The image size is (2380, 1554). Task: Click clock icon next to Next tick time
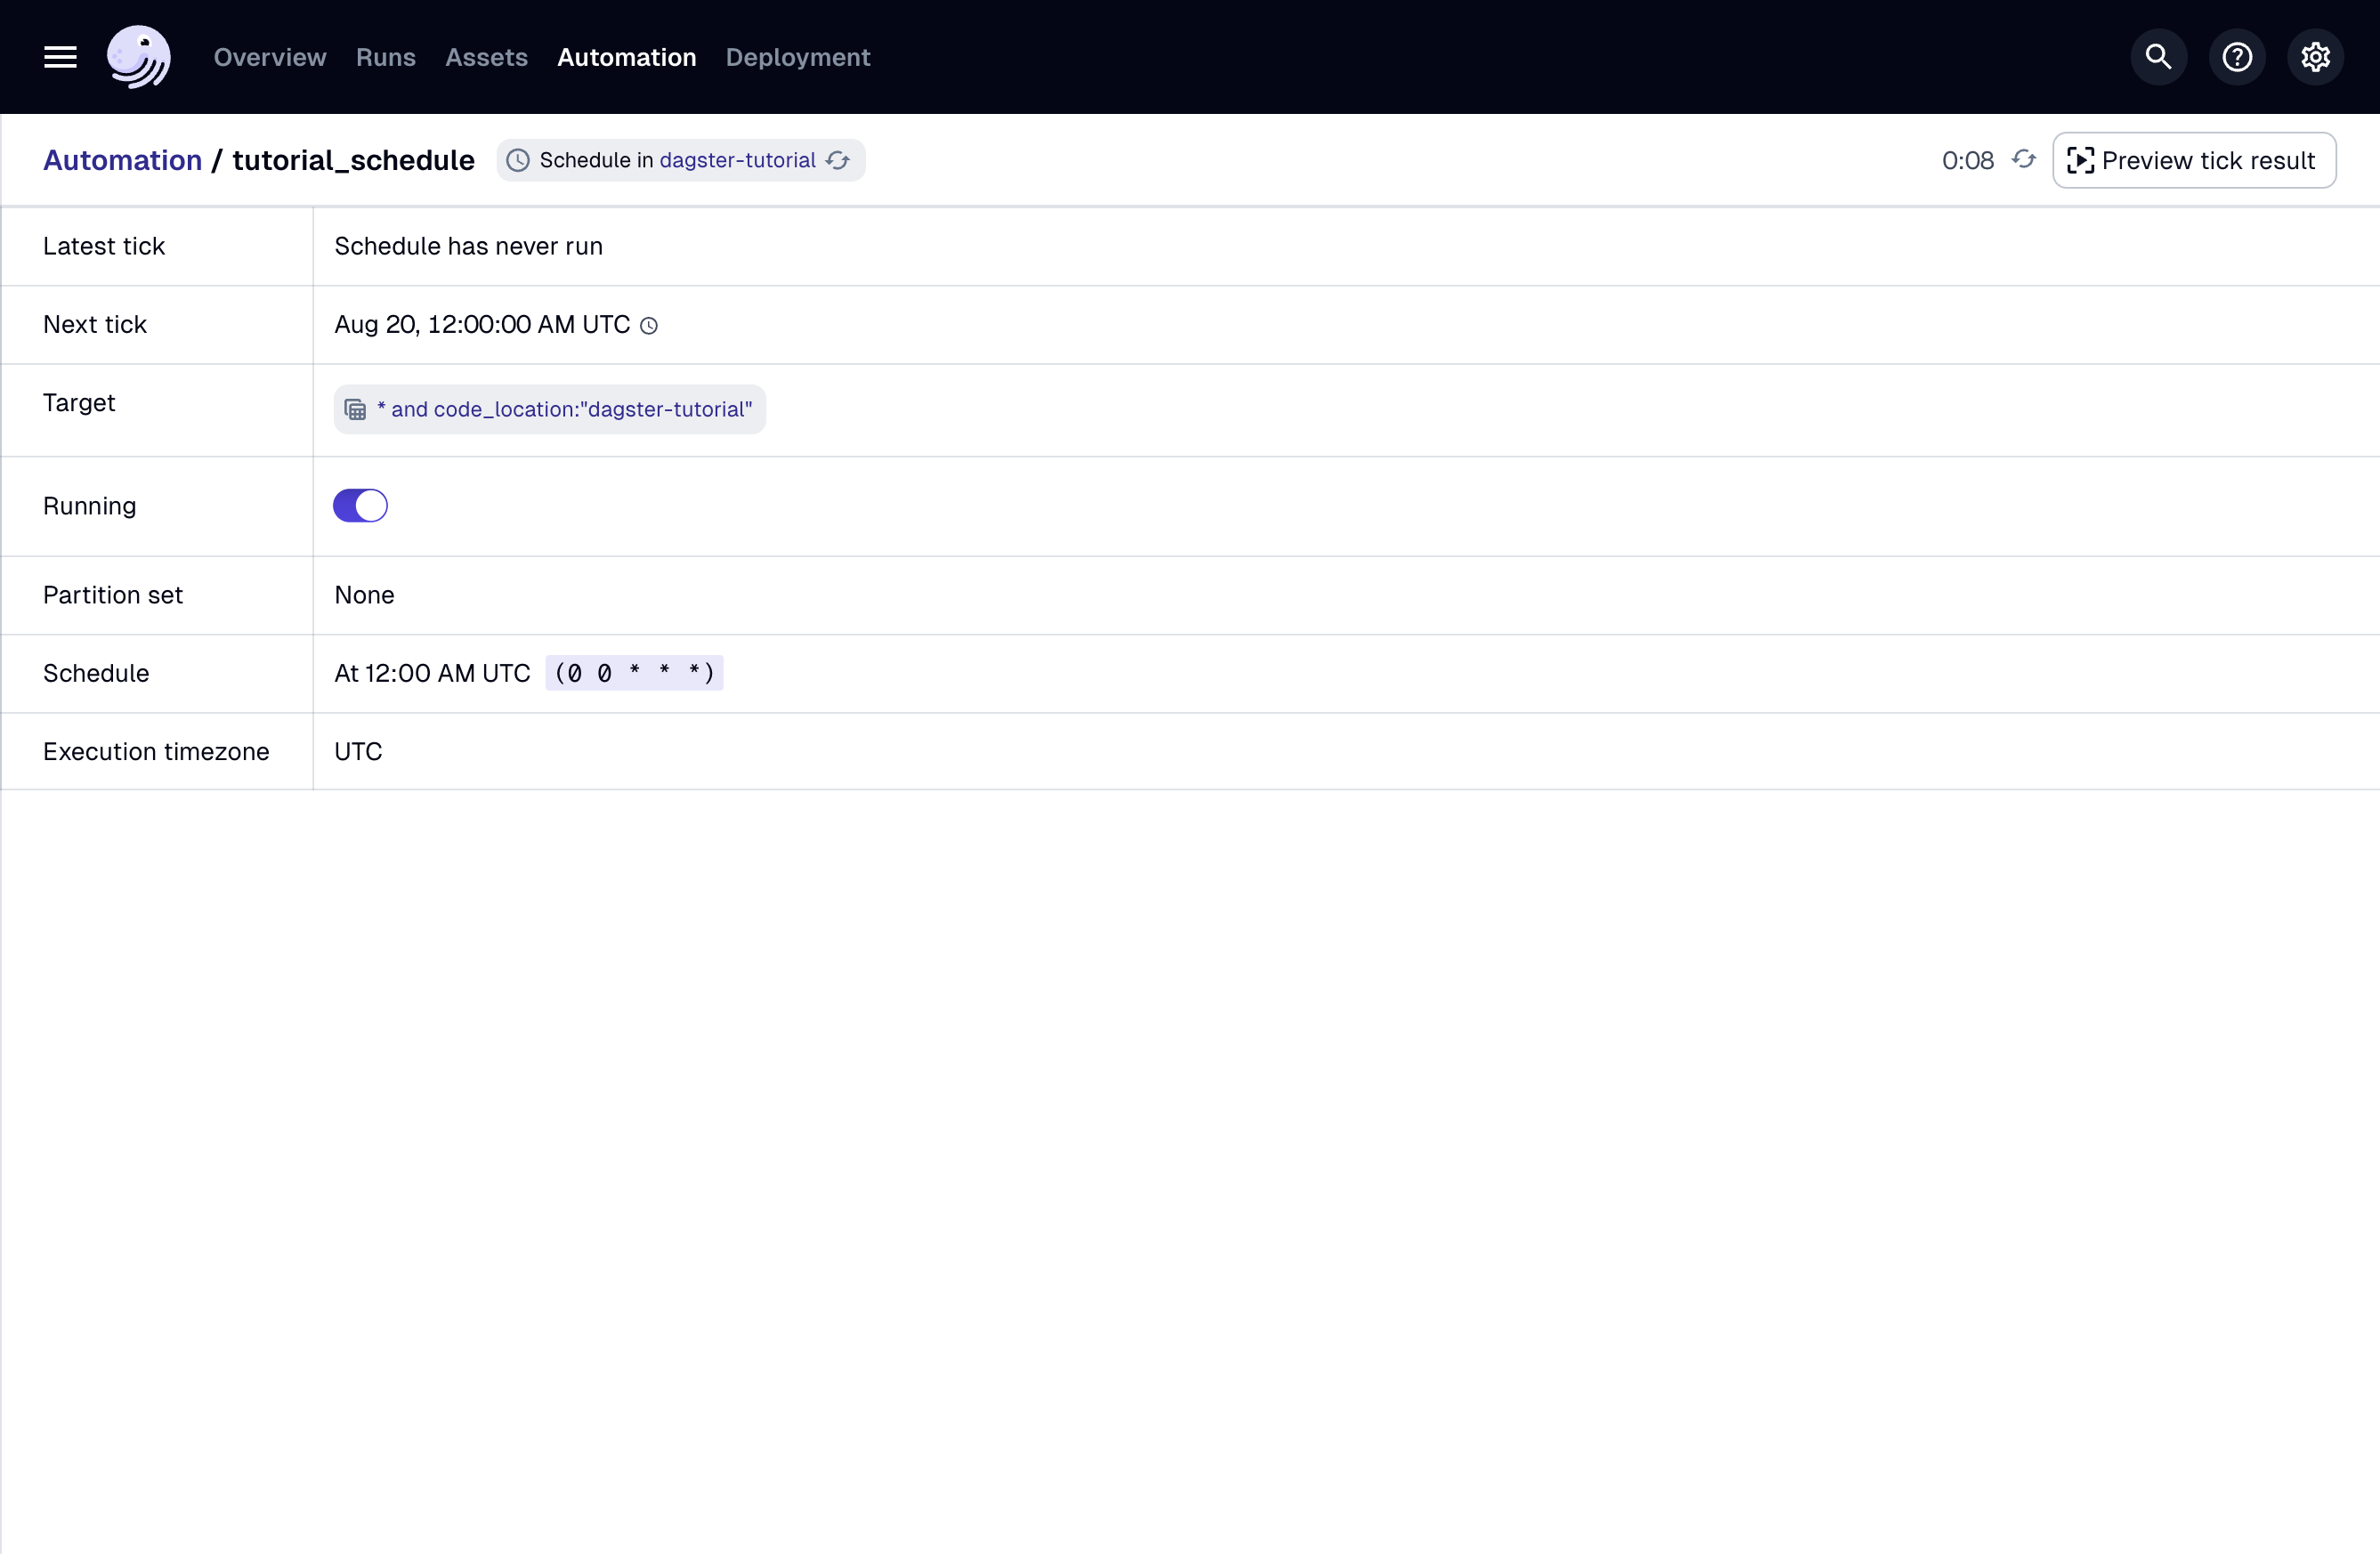click(x=649, y=326)
